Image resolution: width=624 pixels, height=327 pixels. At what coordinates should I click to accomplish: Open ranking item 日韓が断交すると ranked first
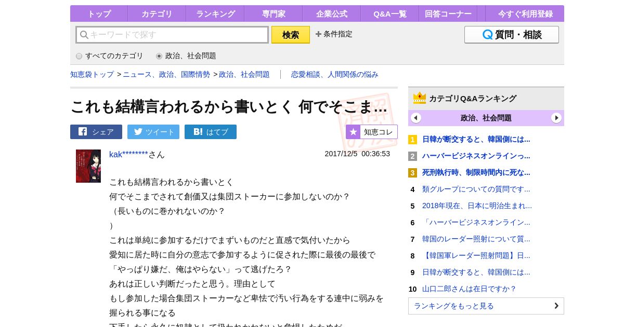tap(476, 139)
